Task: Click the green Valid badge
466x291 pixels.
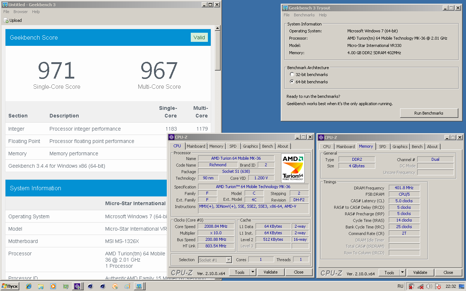Action: click(x=199, y=37)
